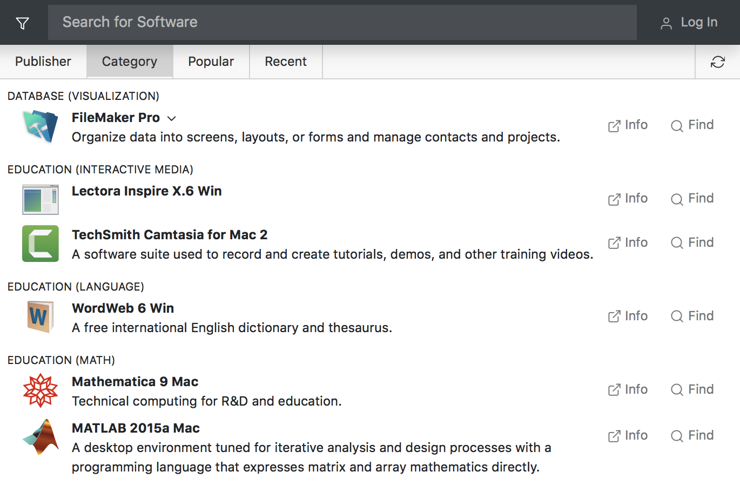
Task: Click the WordWeb dictionary icon
Action: [x=40, y=316]
